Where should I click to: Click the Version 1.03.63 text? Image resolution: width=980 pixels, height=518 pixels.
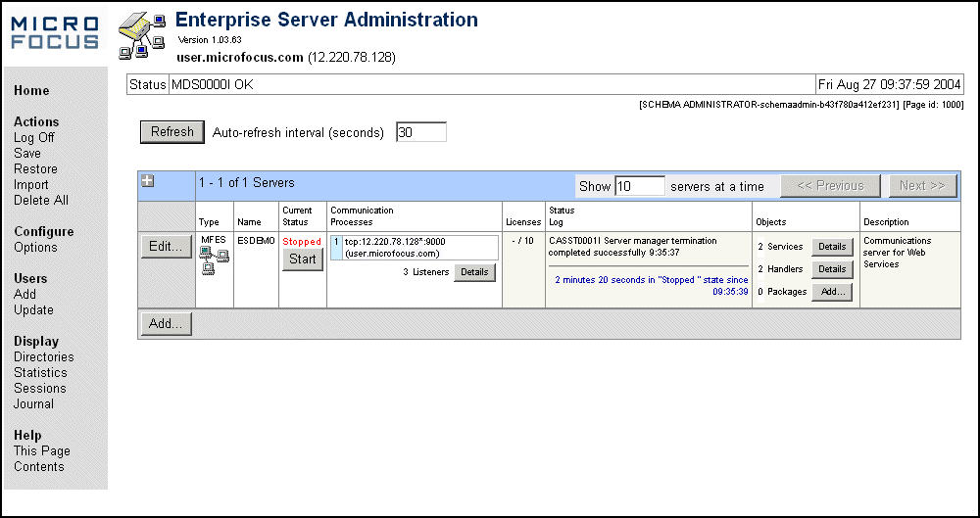(210, 40)
